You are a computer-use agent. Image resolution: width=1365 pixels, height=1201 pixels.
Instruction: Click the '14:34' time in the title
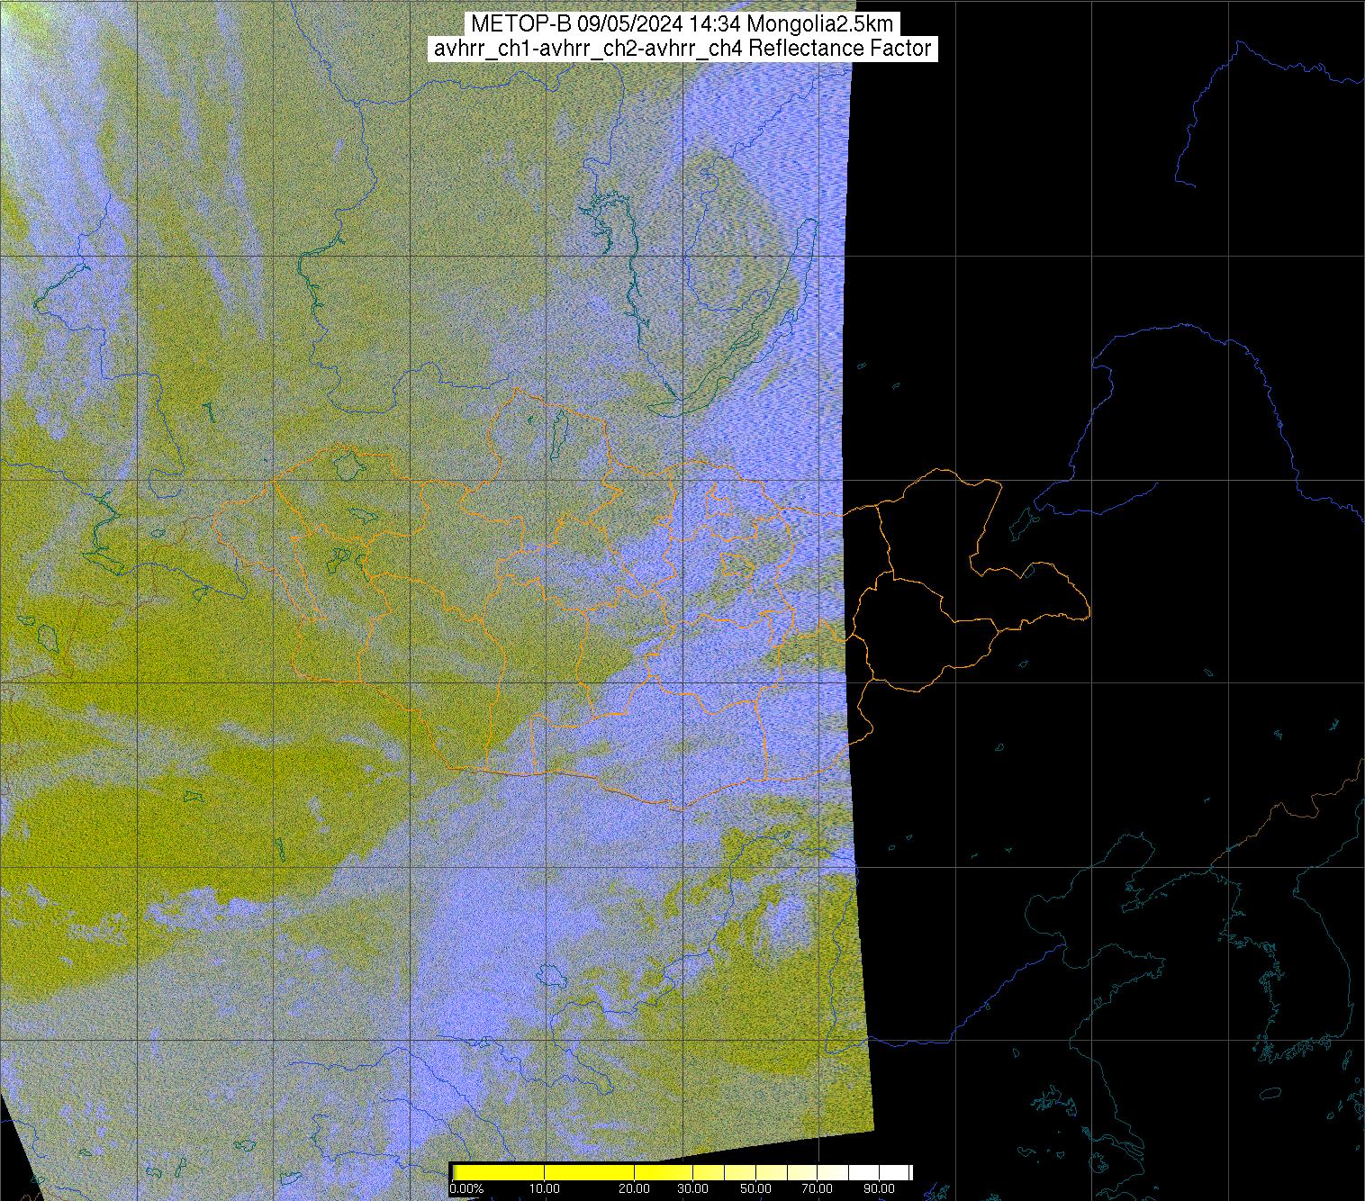click(x=717, y=24)
